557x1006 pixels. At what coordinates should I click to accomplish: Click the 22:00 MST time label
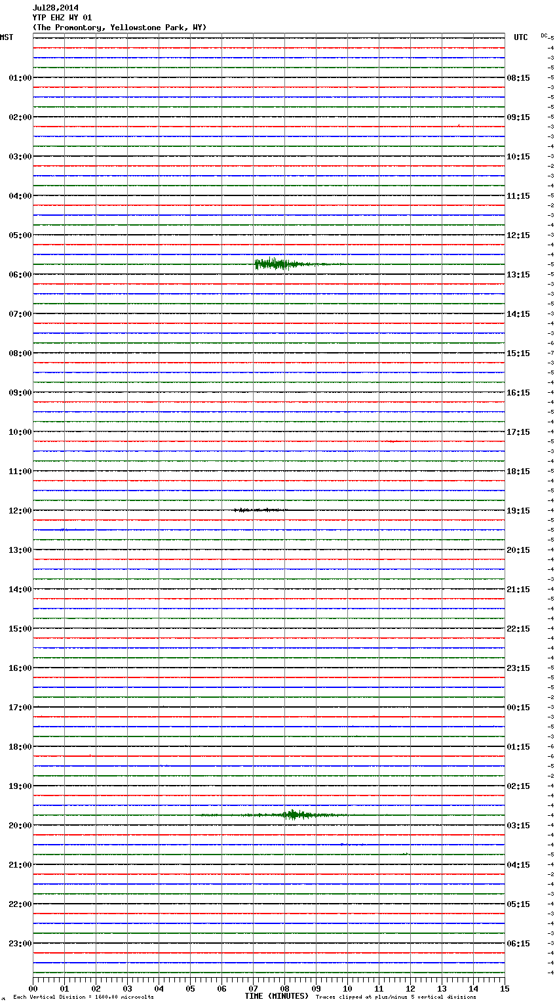pyautogui.click(x=20, y=904)
